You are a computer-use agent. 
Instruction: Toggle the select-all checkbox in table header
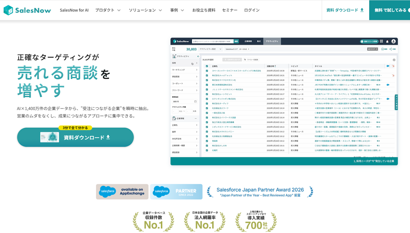[207, 66]
